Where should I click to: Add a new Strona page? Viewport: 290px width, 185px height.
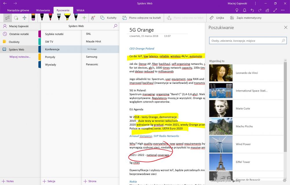click(x=90, y=181)
